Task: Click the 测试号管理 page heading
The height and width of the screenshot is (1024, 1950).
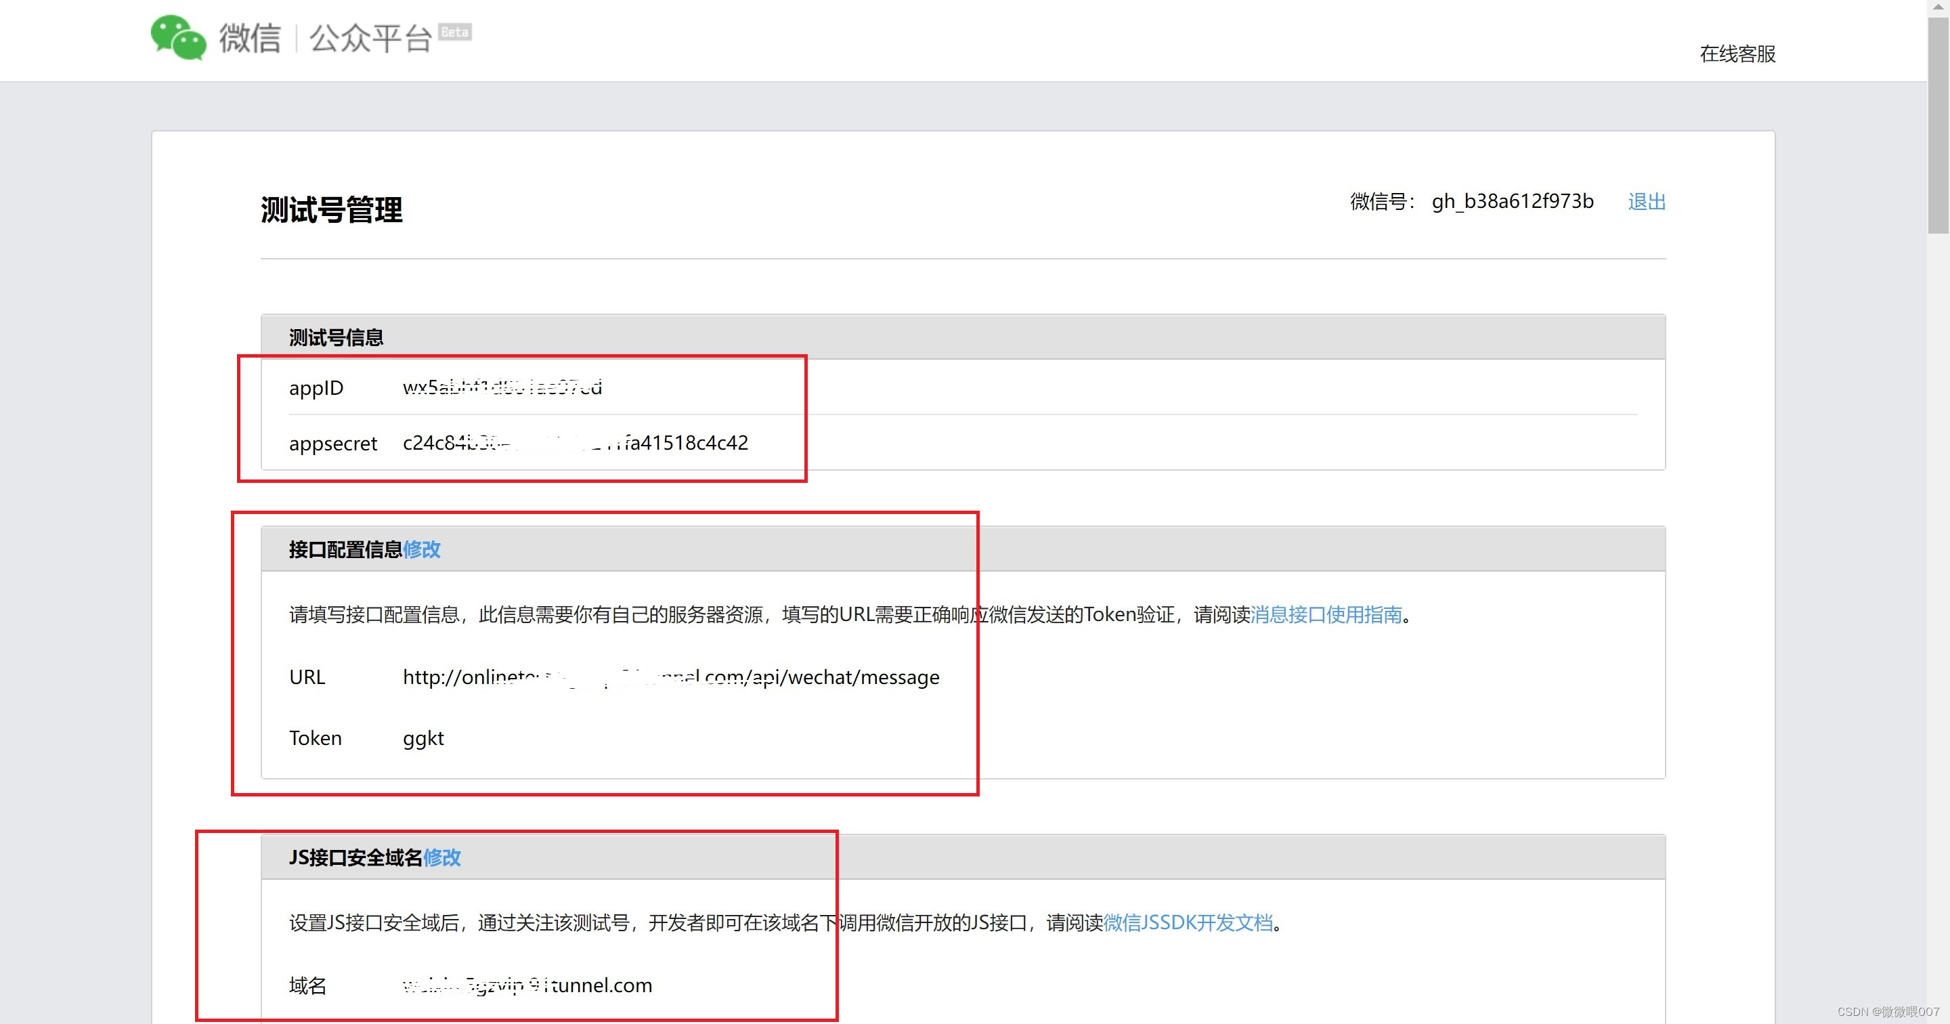Action: (x=332, y=210)
